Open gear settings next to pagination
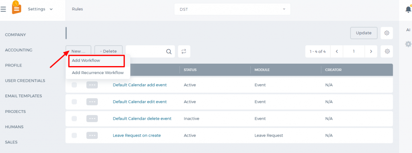The image size is (412, 153). [x=387, y=51]
